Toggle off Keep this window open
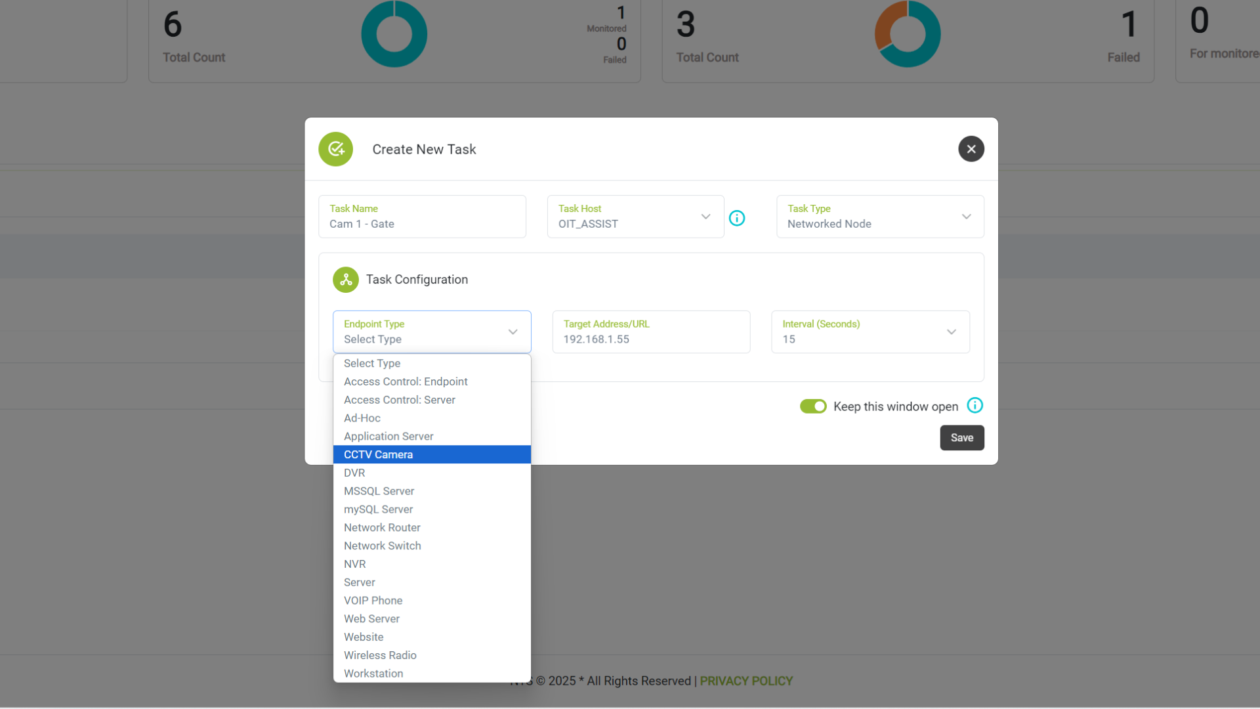The height and width of the screenshot is (709, 1260). 813,406
